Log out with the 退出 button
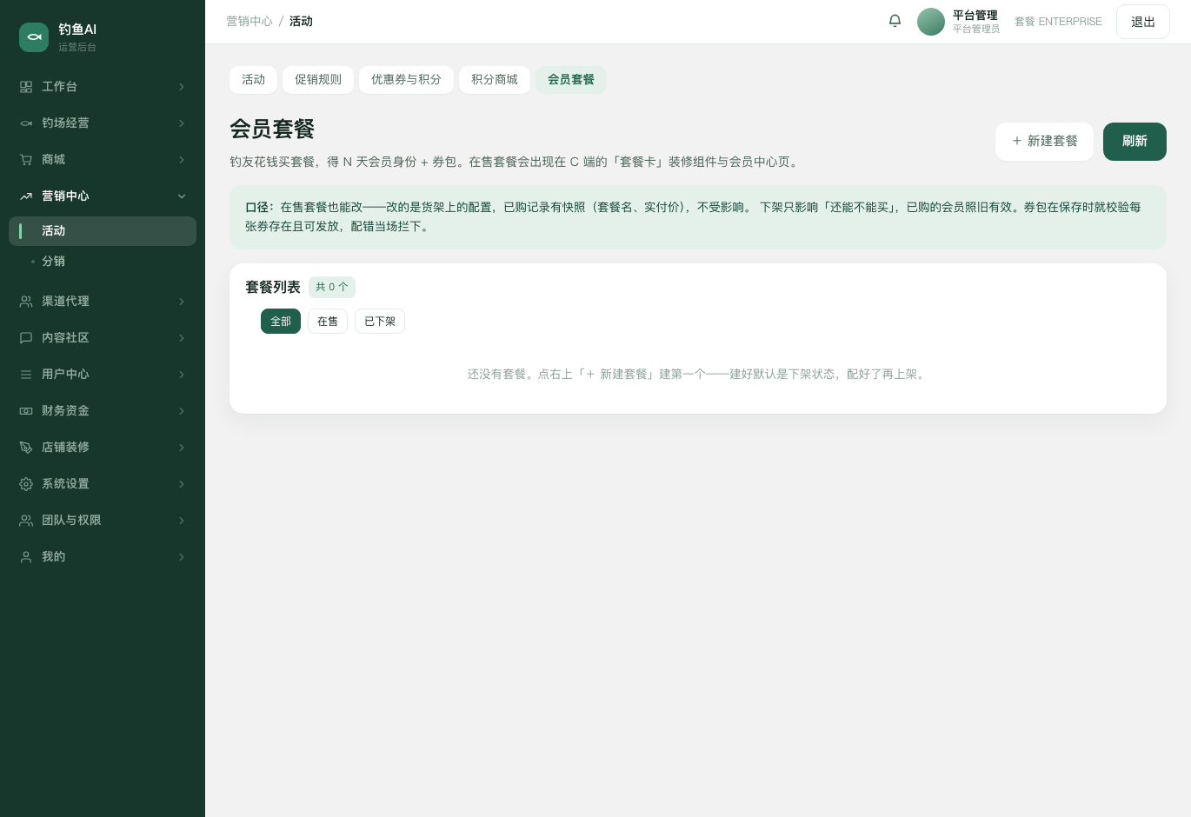 (1143, 22)
